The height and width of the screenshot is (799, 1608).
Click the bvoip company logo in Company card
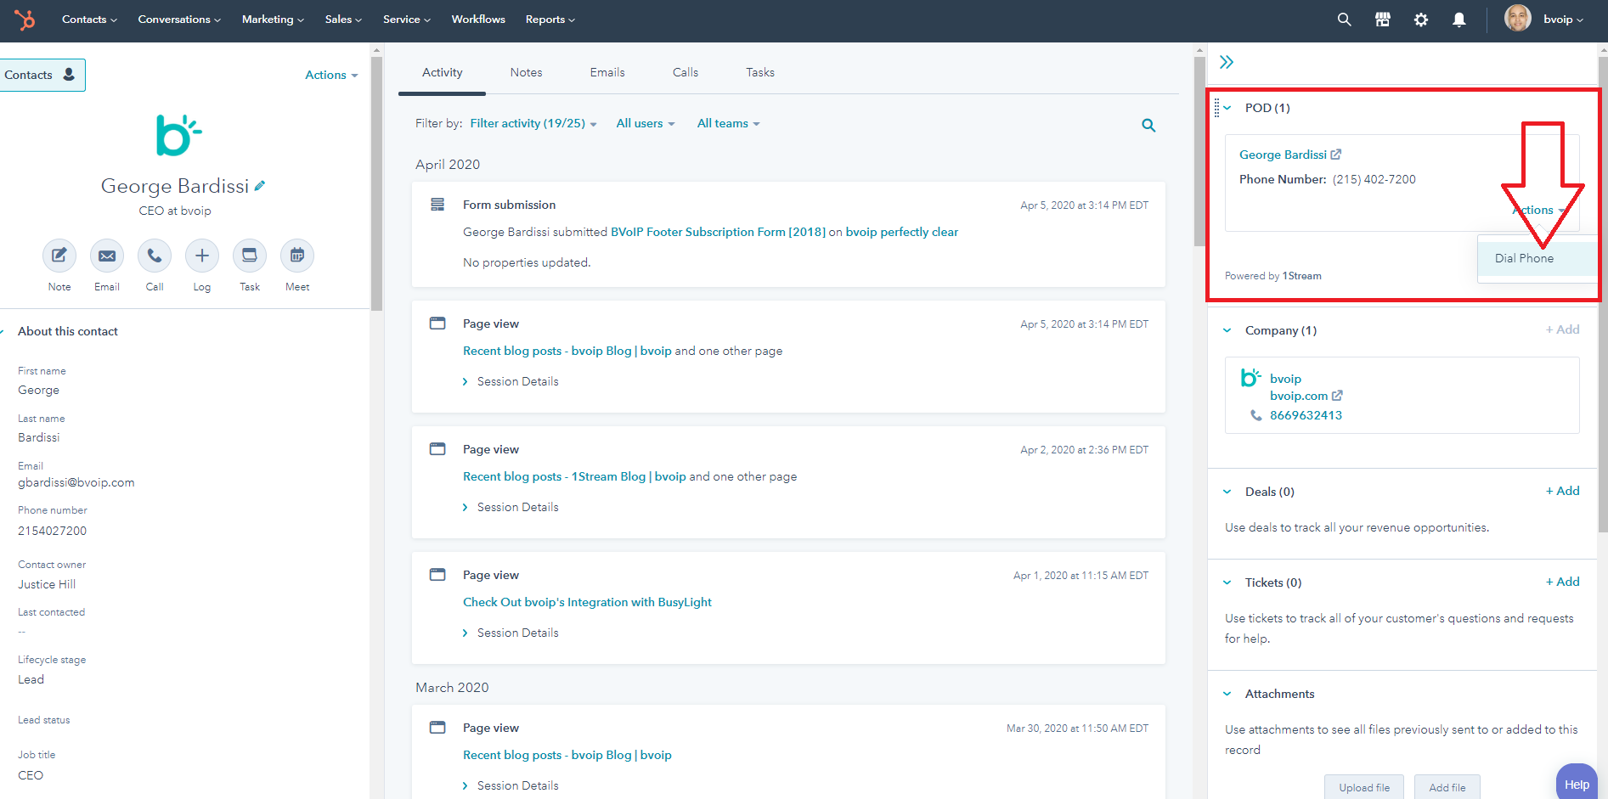[1250, 378]
